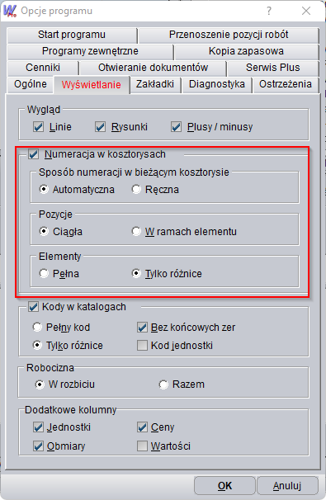
Task: Open the Ogólne tab
Action: pyautogui.click(x=31, y=84)
